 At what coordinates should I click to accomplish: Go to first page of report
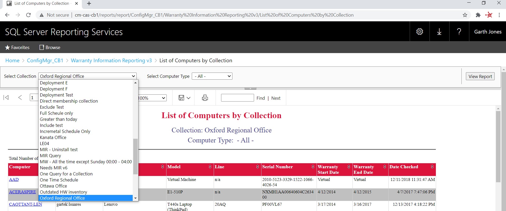6,98
